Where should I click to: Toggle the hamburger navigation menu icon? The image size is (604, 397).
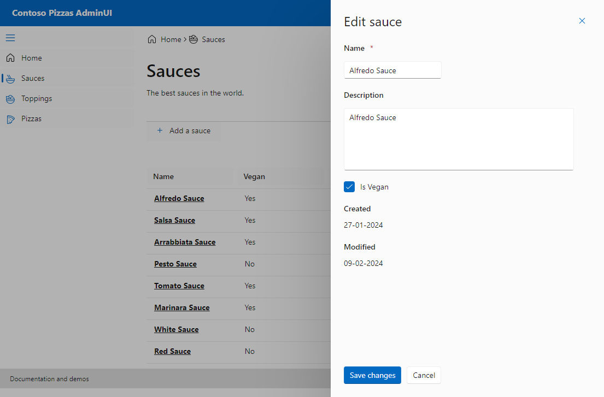click(10, 38)
